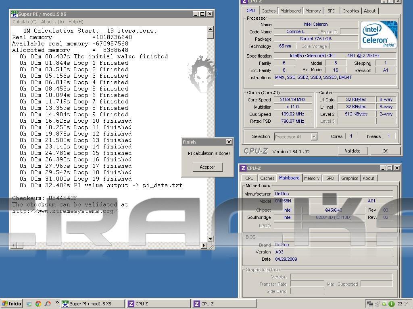
Task: Click the Package value Socket 775 LGA
Action: coord(316,39)
